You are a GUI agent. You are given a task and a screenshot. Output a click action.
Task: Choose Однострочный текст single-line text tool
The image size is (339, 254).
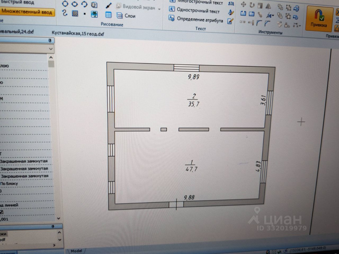[x=194, y=11]
